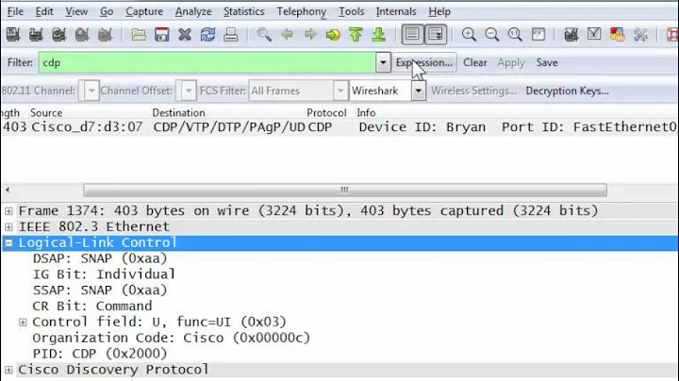This screenshot has height=381, width=679.
Task: Clear the display filter
Action: (x=475, y=63)
